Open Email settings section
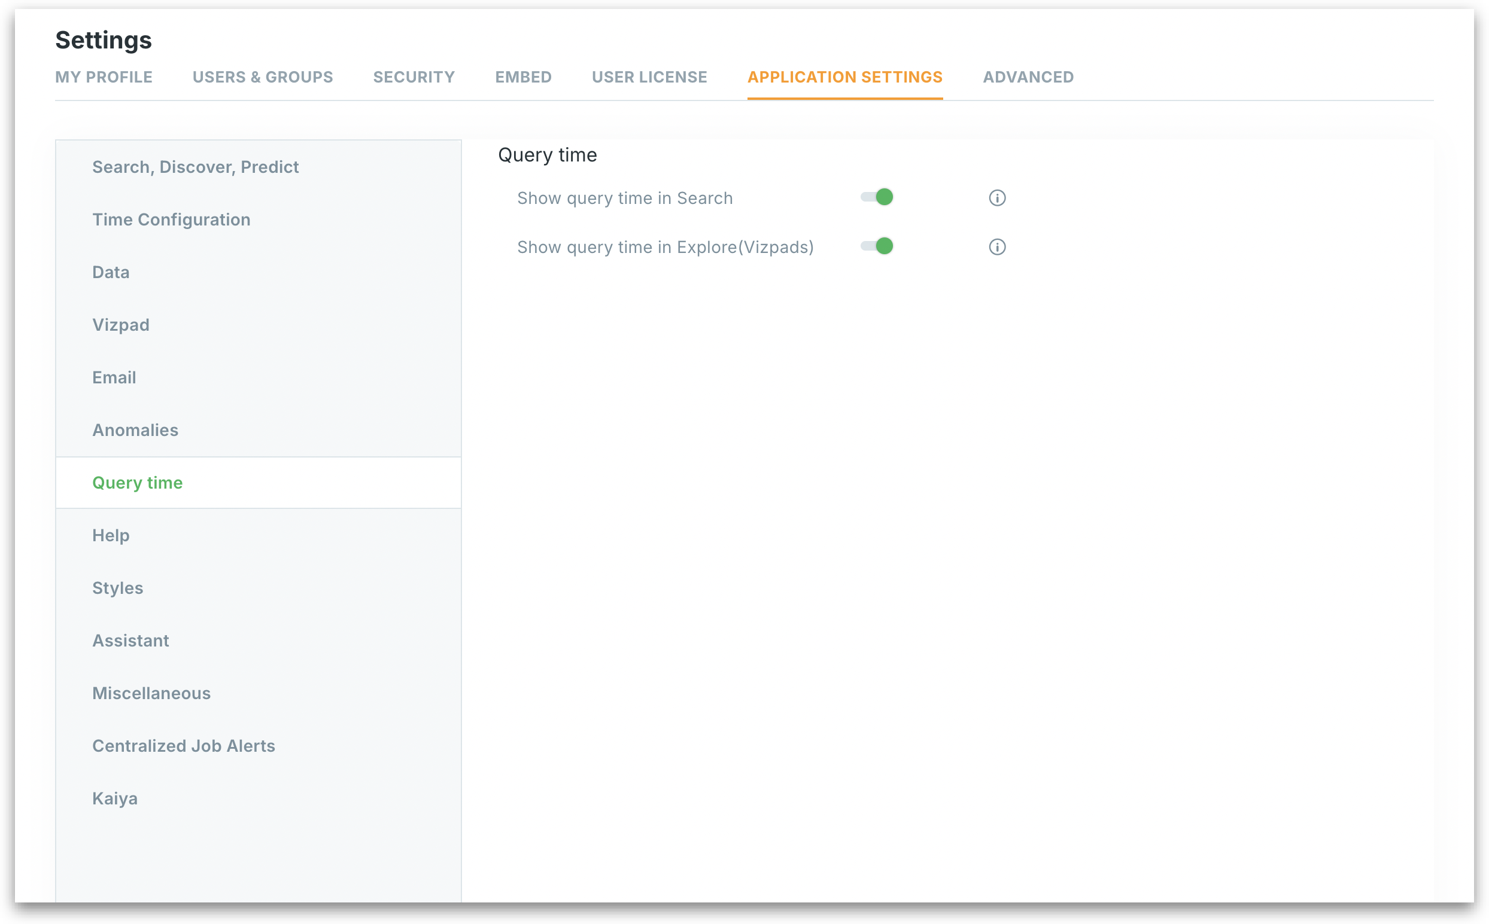The width and height of the screenshot is (1489, 924). [114, 377]
